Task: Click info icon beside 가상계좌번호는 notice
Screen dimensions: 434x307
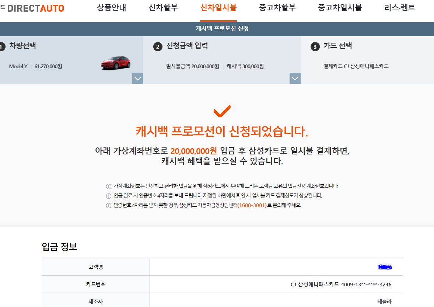Action: 109,186
